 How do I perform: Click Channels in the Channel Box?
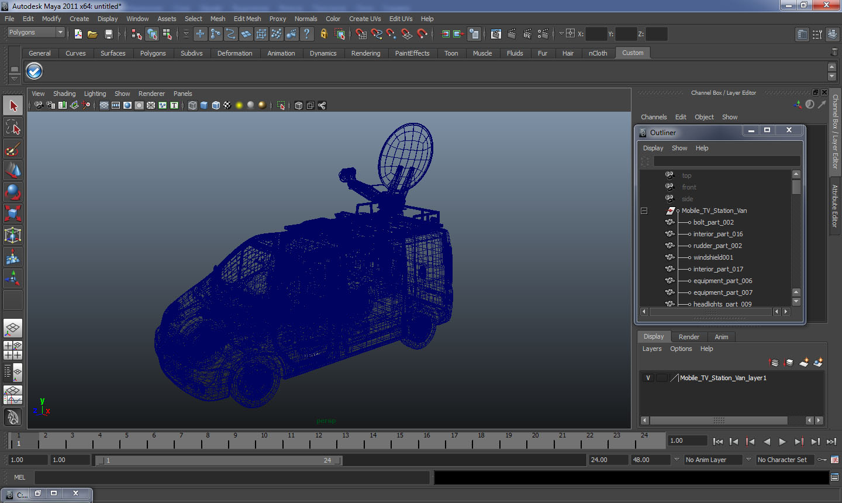click(x=654, y=117)
